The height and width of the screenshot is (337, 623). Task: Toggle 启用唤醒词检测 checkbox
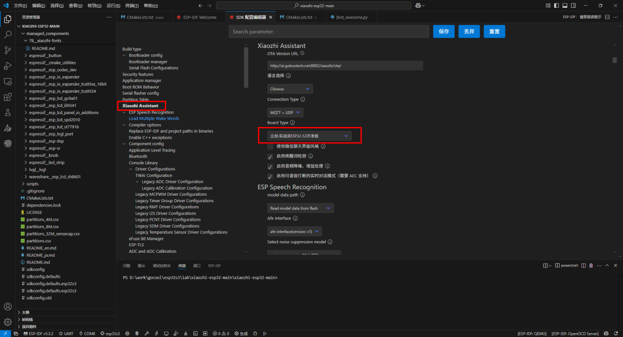[270, 156]
